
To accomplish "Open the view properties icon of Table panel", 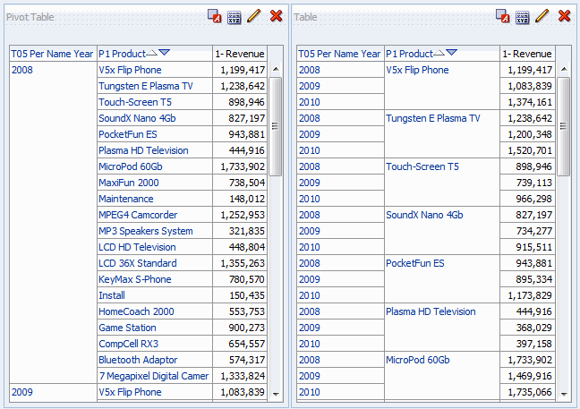I will coord(523,16).
